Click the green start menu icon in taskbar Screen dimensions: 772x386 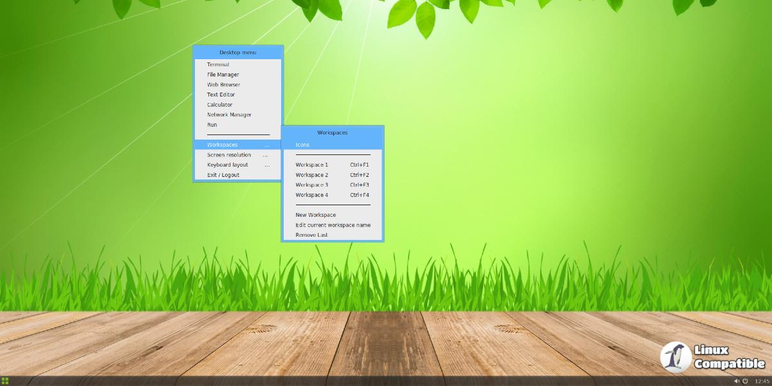5,381
